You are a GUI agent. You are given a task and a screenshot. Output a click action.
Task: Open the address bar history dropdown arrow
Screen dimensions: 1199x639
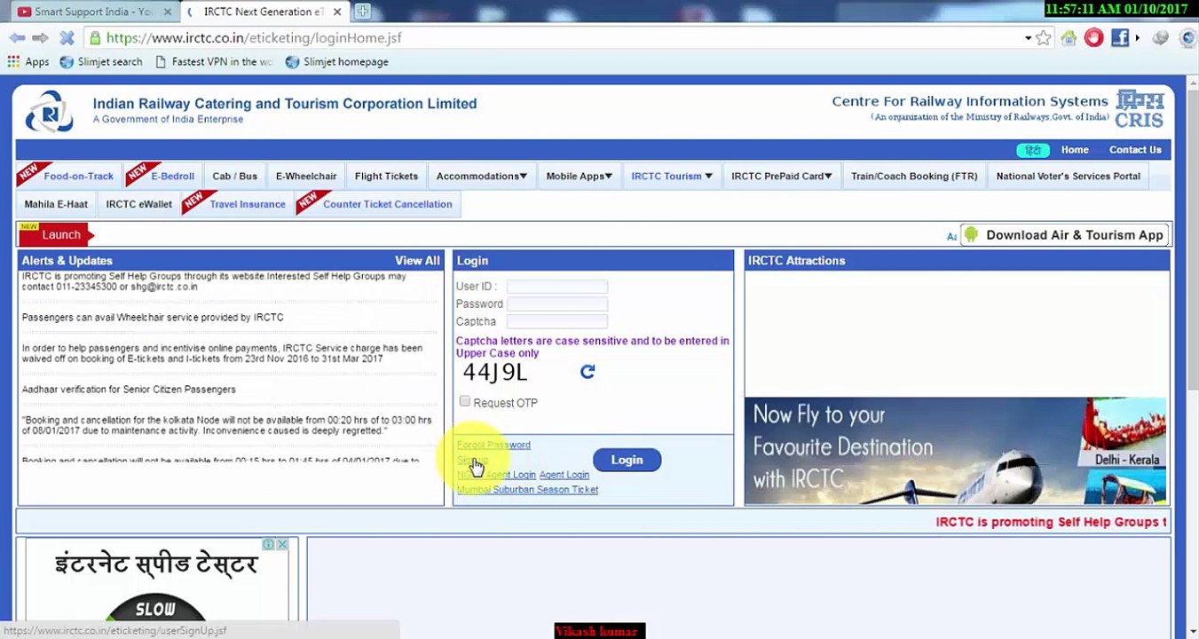pyautogui.click(x=1028, y=38)
